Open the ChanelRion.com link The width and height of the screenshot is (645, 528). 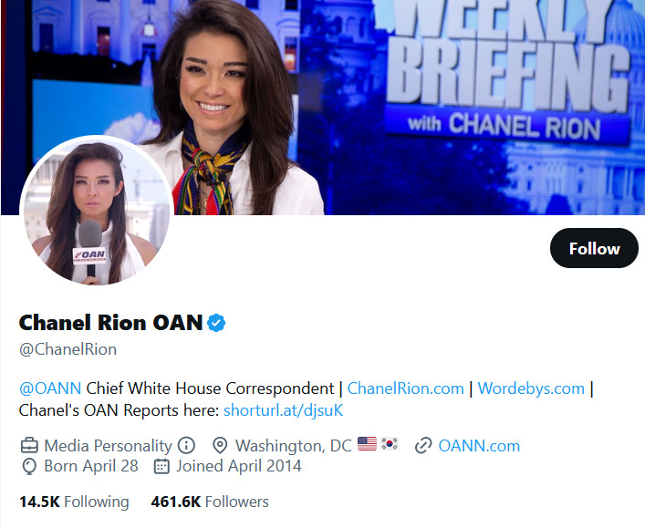click(x=406, y=388)
